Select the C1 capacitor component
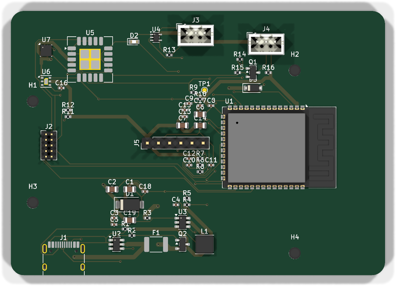 tap(130, 189)
